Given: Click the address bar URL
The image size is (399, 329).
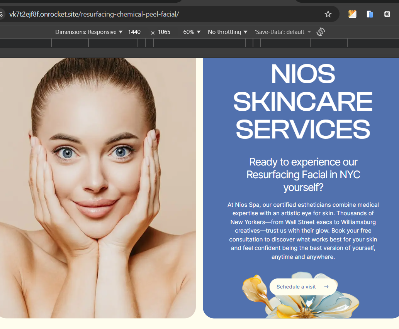Looking at the screenshot, I should point(94,14).
